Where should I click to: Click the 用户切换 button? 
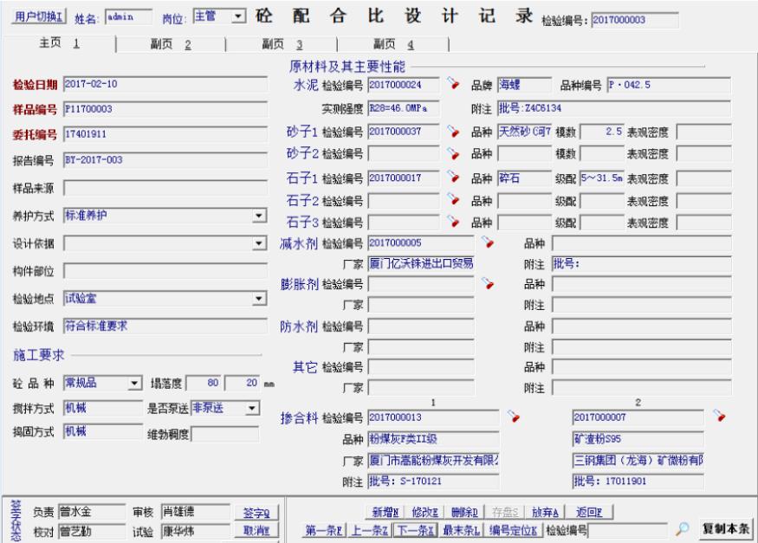pos(39,16)
